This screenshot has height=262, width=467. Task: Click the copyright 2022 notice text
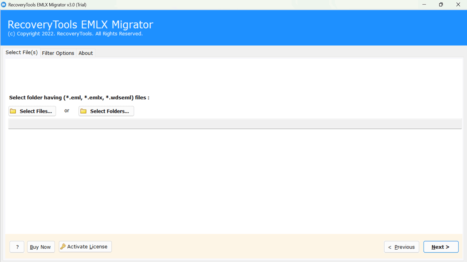tap(75, 33)
